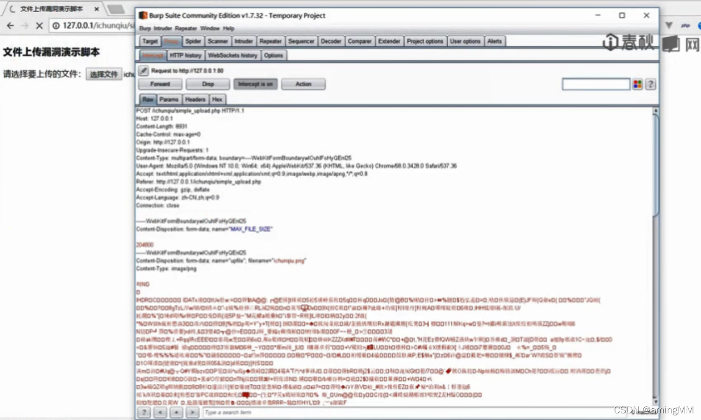701x420 pixels.
Task: Select the Hex view tab
Action: point(217,100)
